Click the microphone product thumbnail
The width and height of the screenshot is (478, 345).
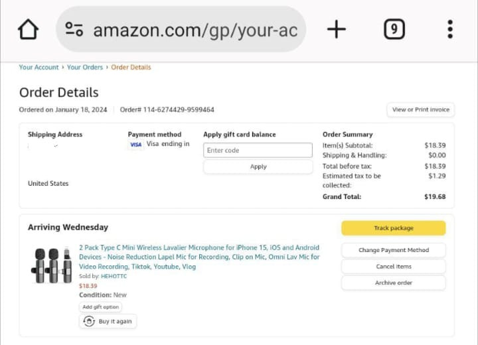point(51,265)
